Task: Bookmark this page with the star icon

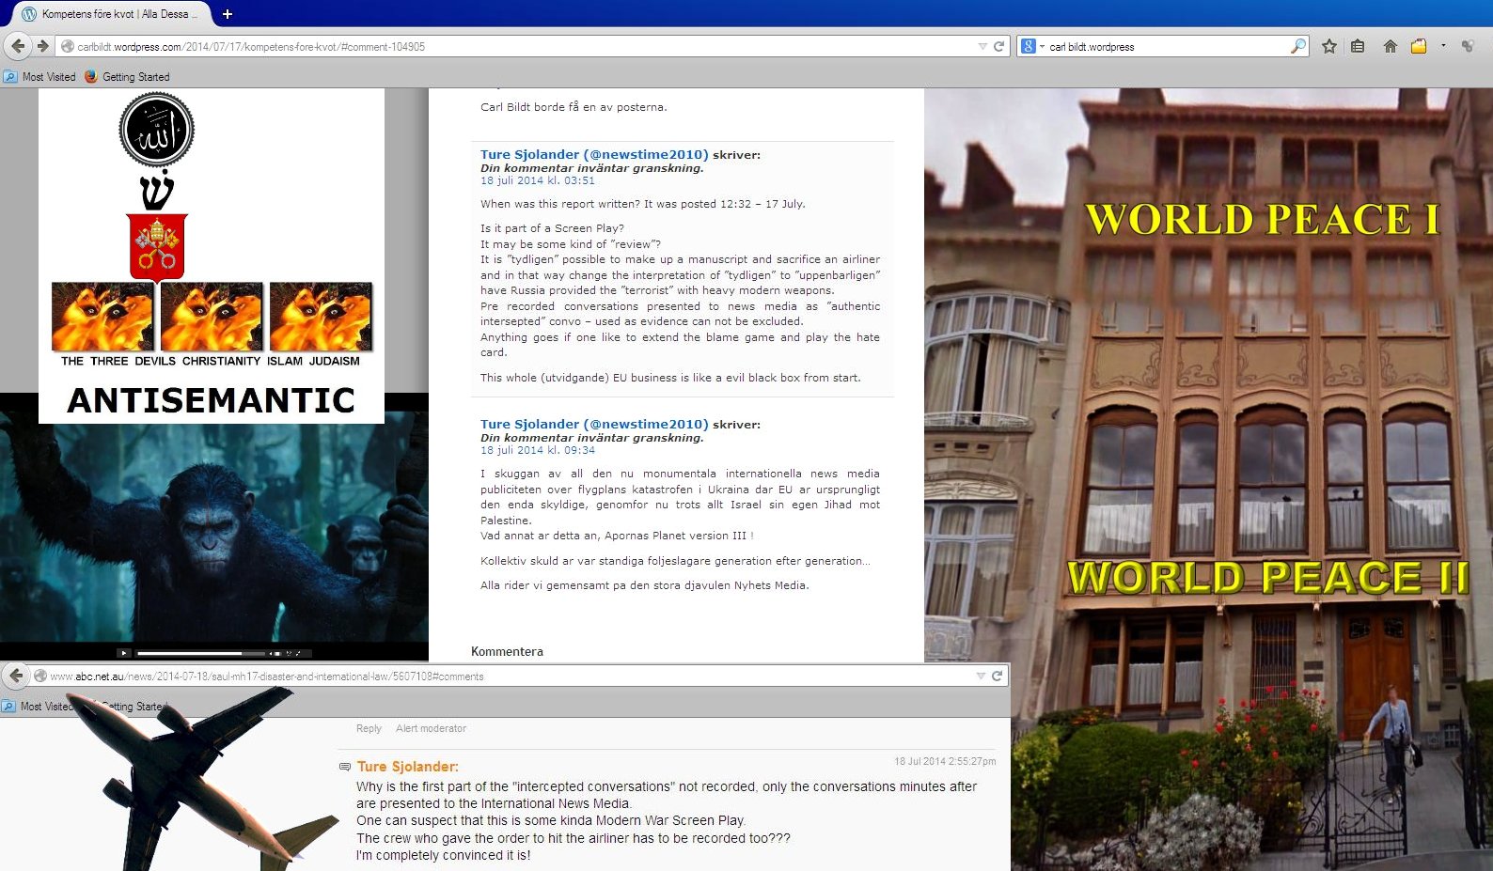Action: 1329,46
